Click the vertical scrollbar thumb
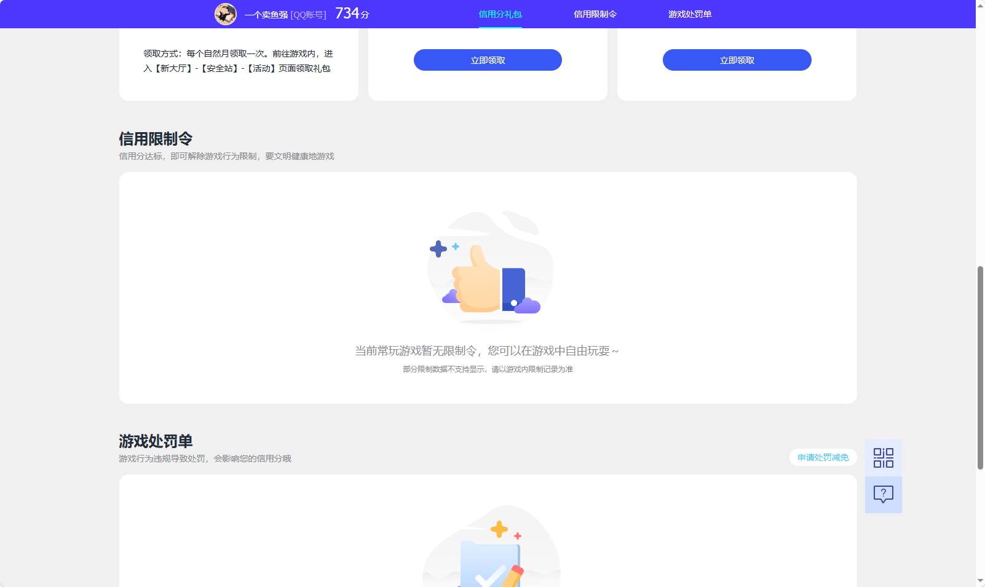 coord(980,368)
